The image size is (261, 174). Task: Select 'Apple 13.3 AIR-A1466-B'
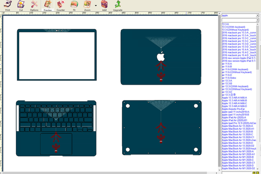(234, 100)
